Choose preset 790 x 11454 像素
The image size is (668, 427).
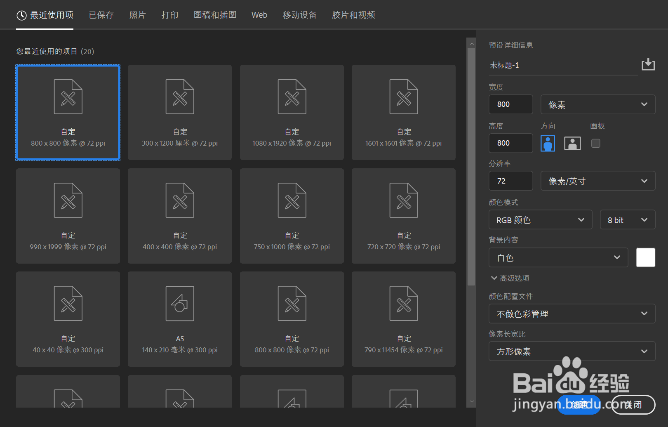pyautogui.click(x=404, y=319)
